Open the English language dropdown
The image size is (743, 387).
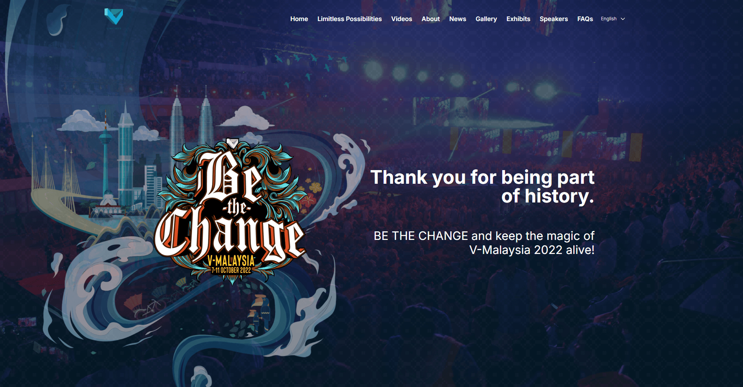(613, 19)
